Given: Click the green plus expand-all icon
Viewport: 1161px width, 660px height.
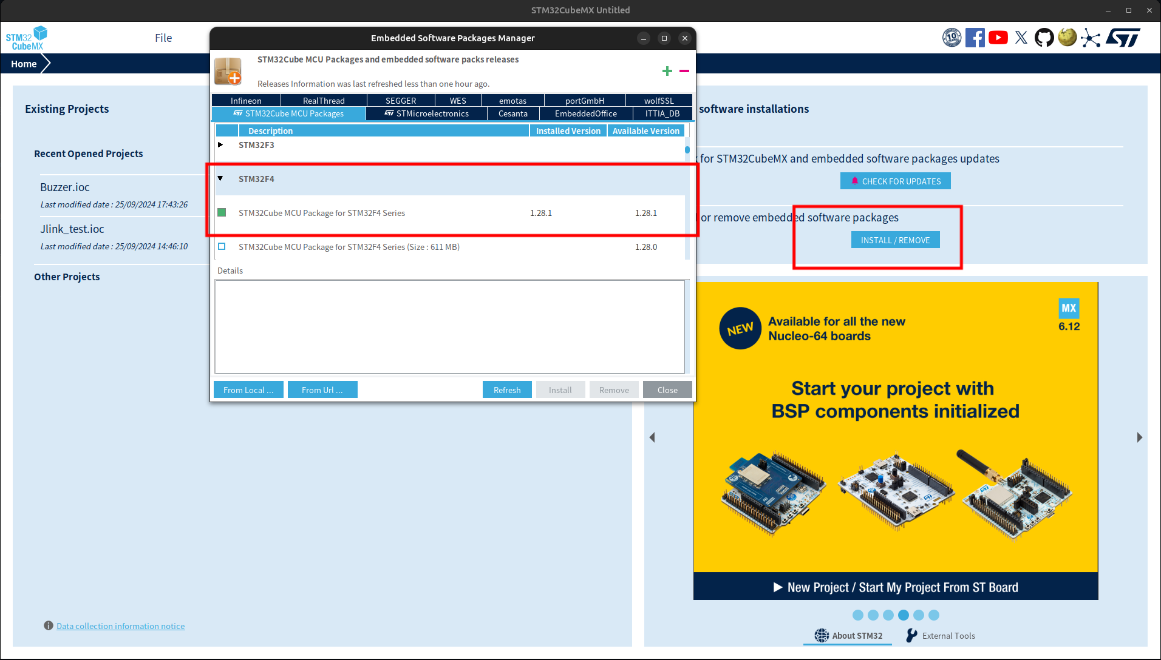Looking at the screenshot, I should point(667,72).
